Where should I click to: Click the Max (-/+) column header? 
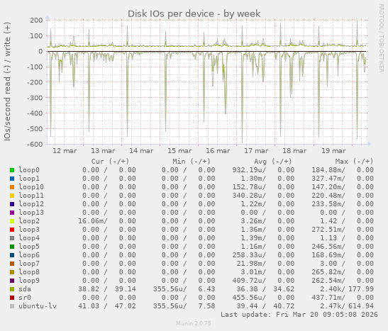[x=354, y=162]
